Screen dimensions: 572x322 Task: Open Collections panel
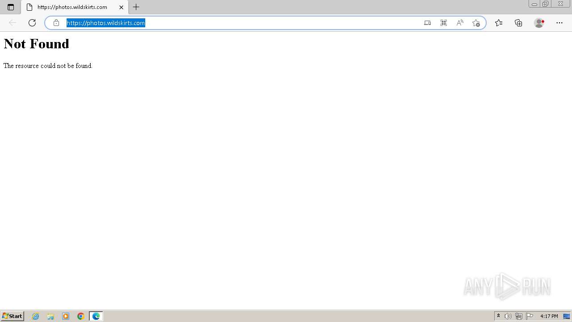(x=518, y=23)
